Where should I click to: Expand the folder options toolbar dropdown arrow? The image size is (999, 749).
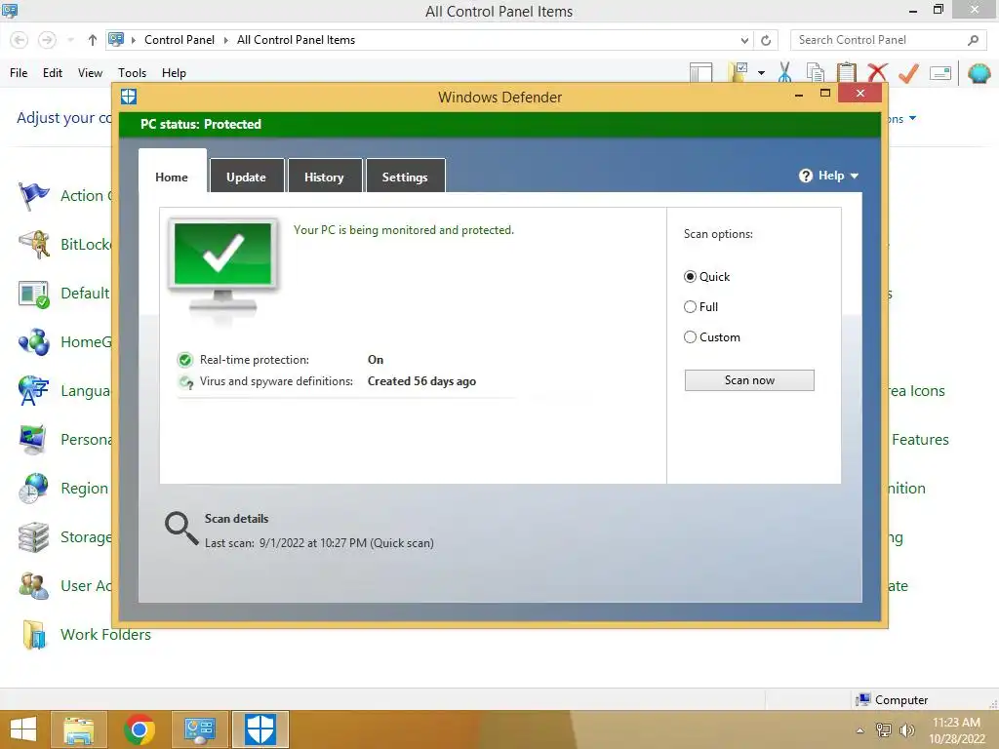click(x=761, y=72)
